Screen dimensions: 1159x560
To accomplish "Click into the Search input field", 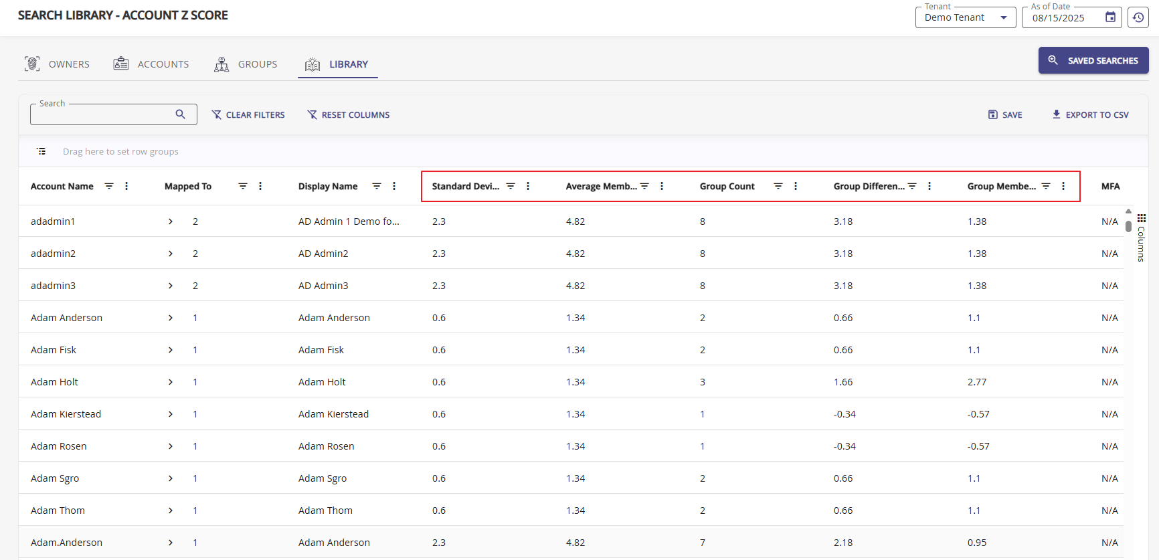I will pos(100,115).
